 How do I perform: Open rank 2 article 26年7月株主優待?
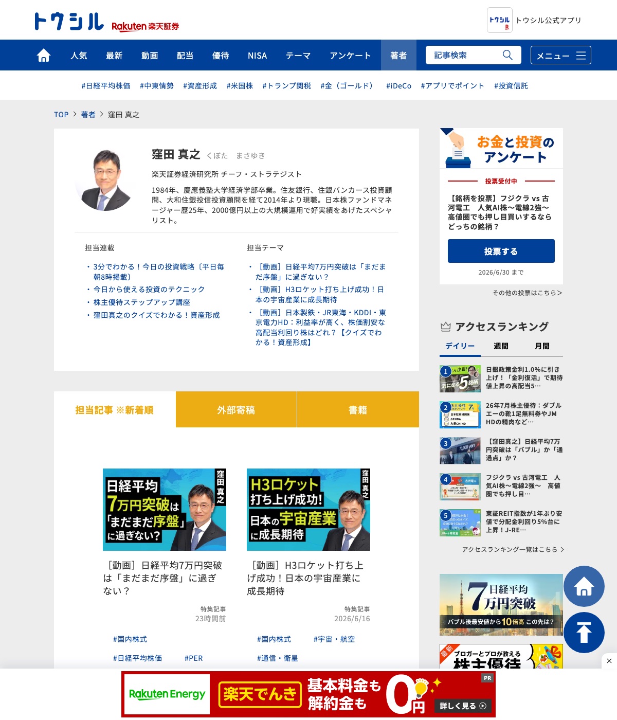(x=524, y=413)
